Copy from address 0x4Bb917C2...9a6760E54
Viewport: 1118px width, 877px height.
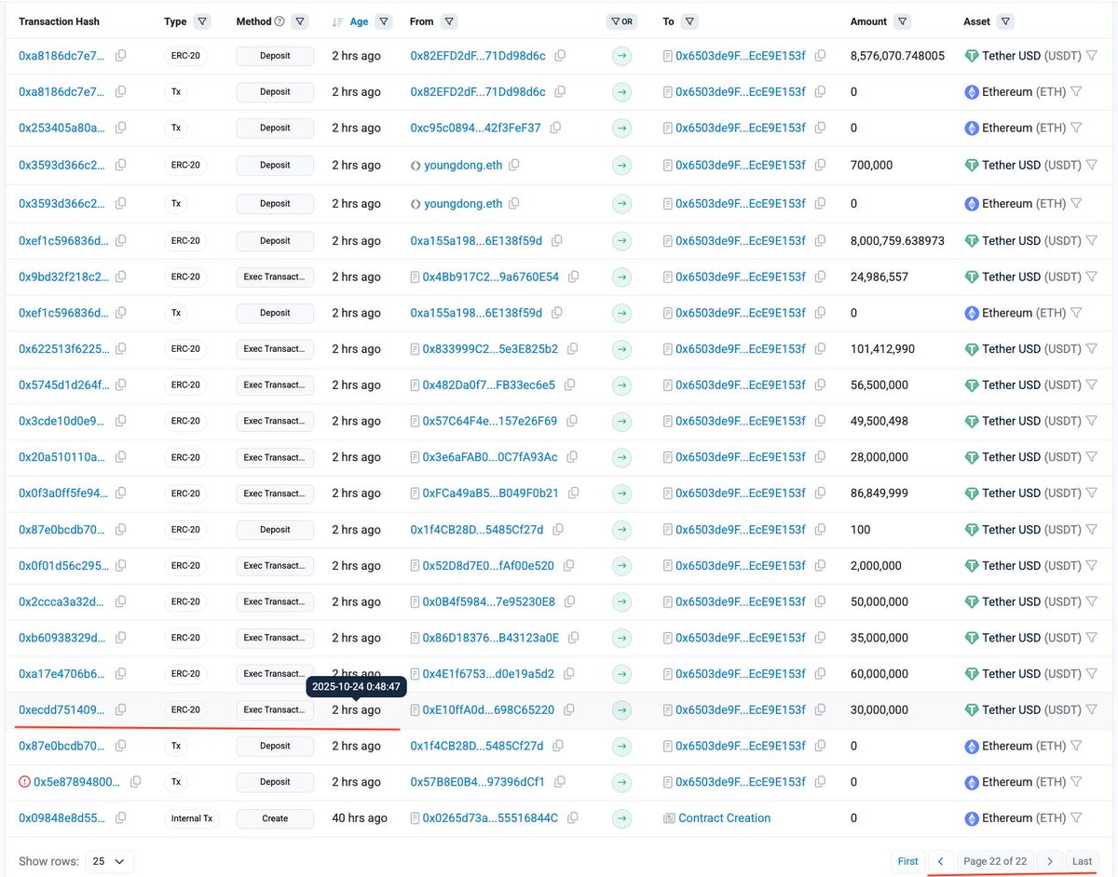click(x=573, y=277)
